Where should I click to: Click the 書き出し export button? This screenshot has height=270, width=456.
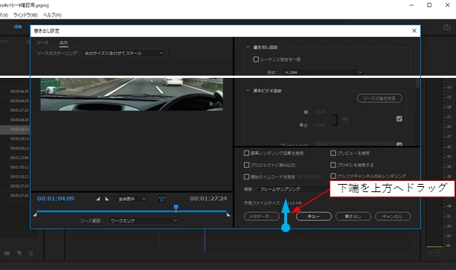353,217
